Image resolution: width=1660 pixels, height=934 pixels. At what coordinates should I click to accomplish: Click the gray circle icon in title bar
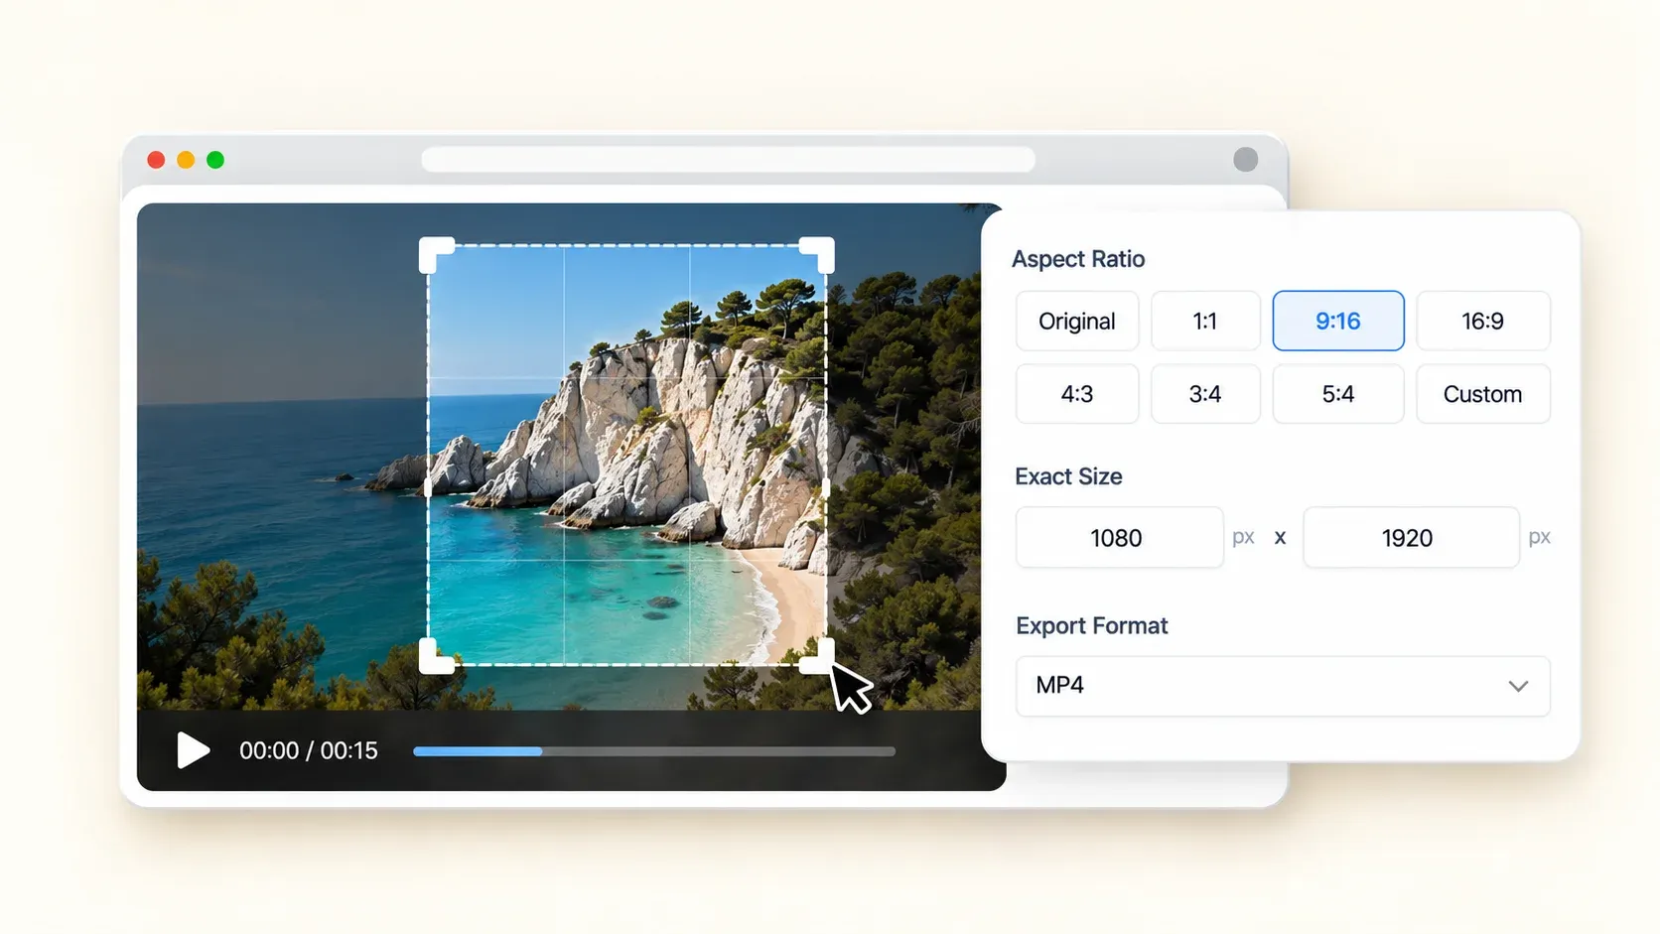[1246, 159]
